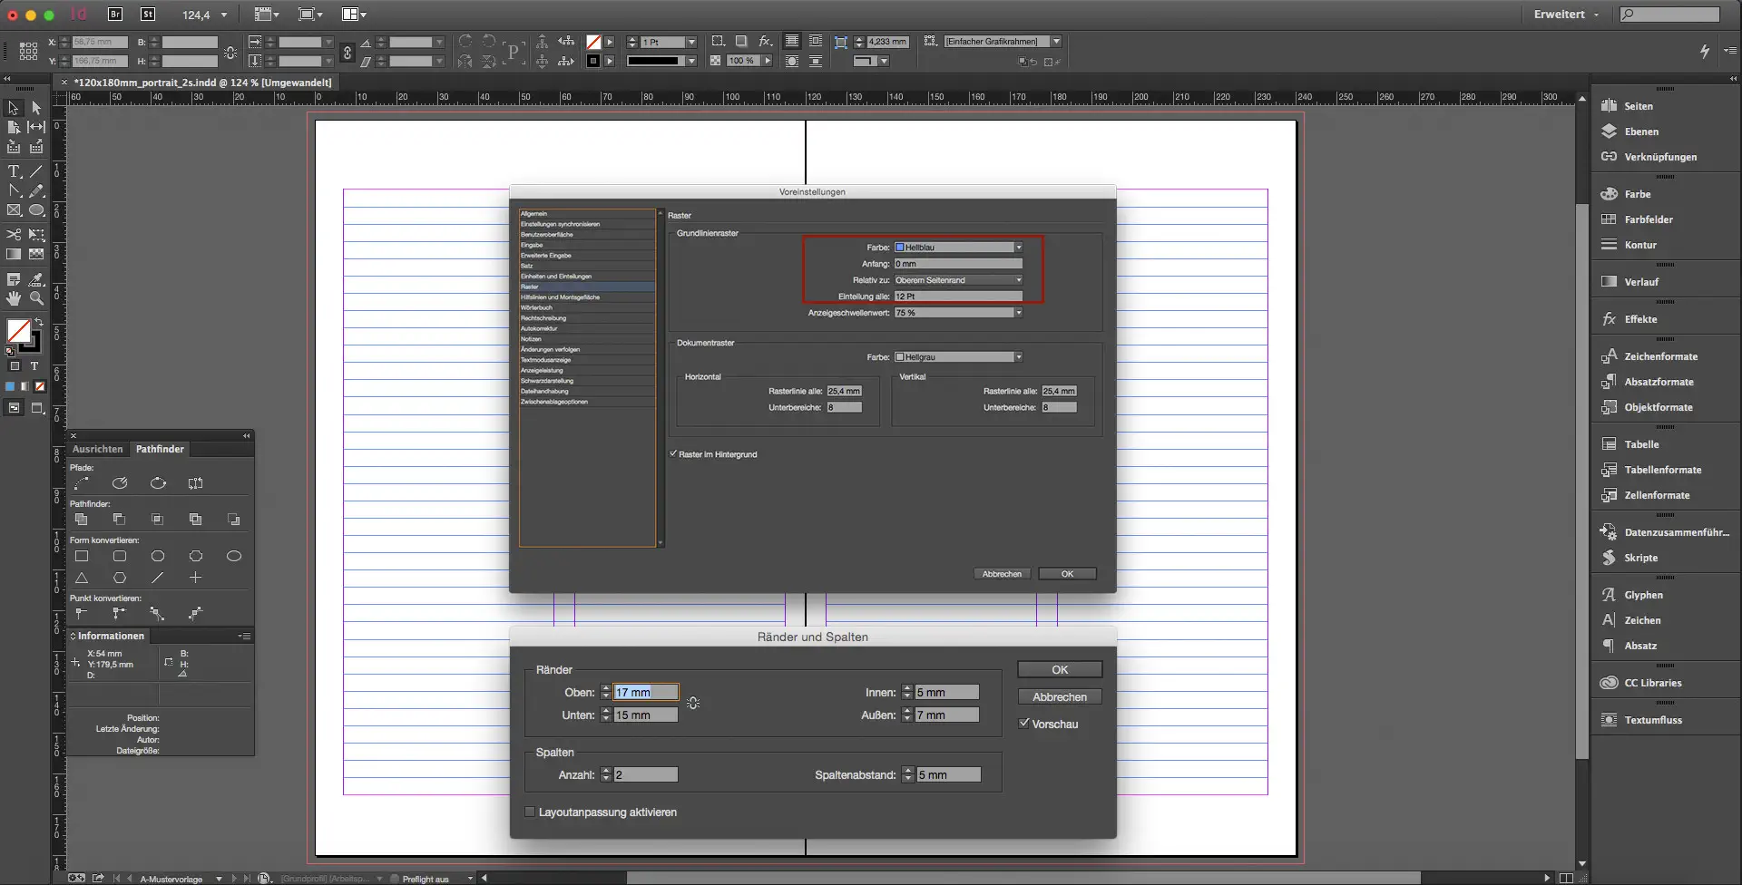Open the Farbfelder panel
Image resolution: width=1742 pixels, height=885 pixels.
point(1648,219)
